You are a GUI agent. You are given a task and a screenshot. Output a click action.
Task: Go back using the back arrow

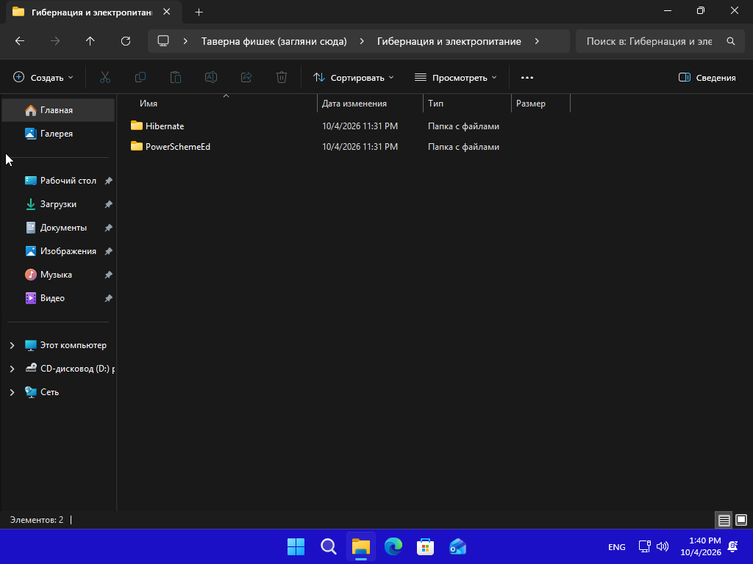(20, 41)
